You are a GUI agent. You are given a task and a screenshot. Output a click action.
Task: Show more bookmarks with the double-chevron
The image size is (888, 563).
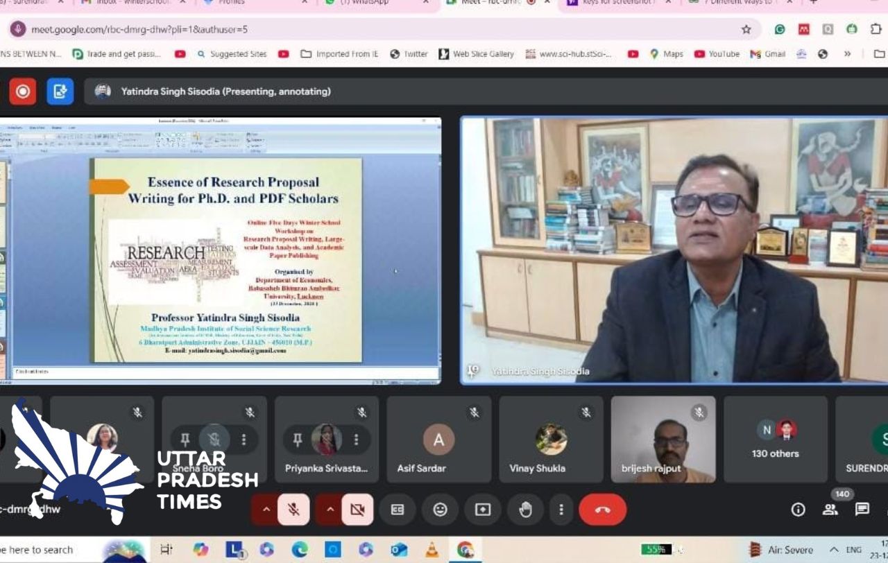point(847,54)
